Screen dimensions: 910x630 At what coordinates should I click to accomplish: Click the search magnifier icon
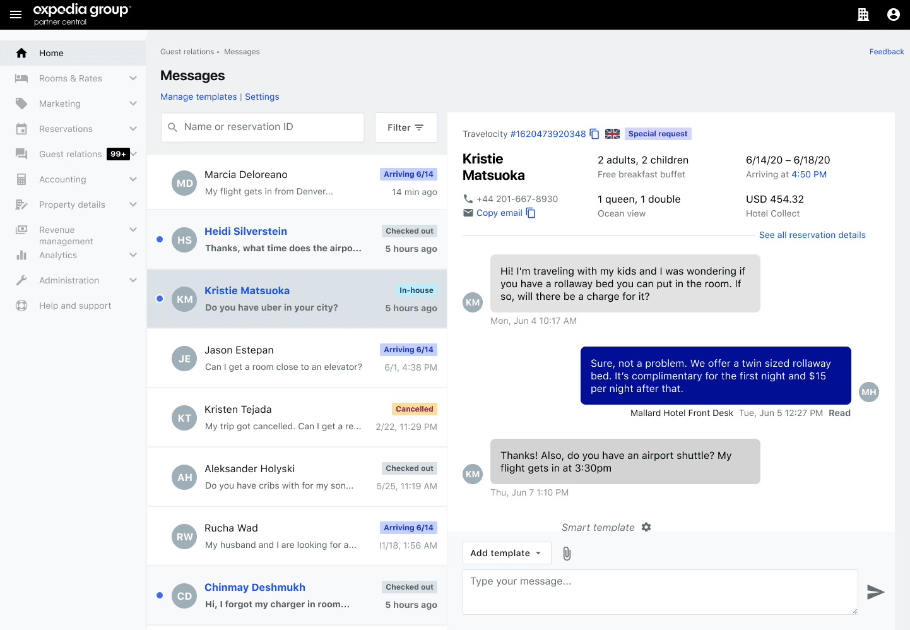tap(172, 128)
